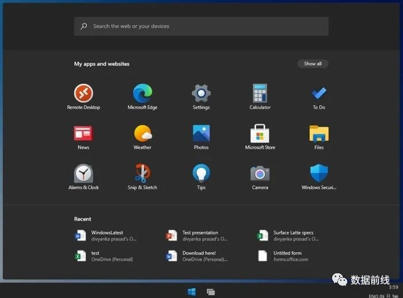Launch Microsoft Edge browser

[x=142, y=97]
